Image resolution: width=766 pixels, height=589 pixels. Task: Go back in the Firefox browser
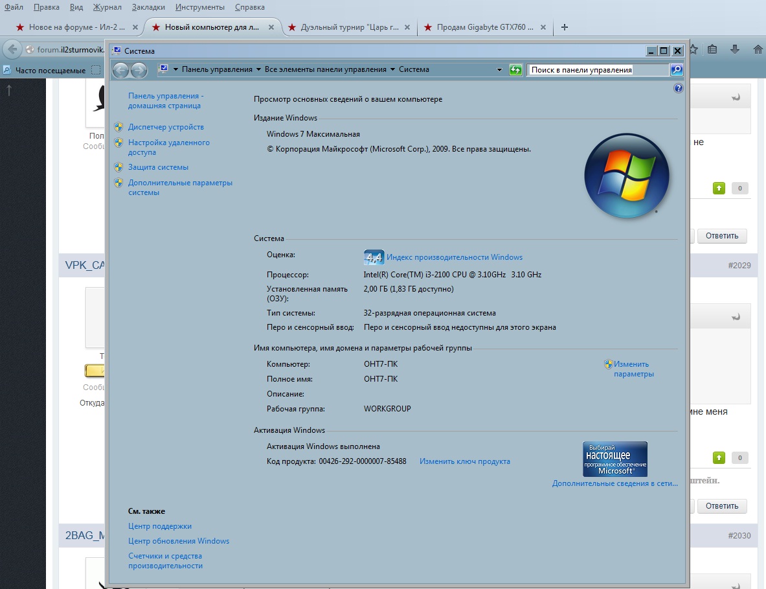[x=13, y=49]
